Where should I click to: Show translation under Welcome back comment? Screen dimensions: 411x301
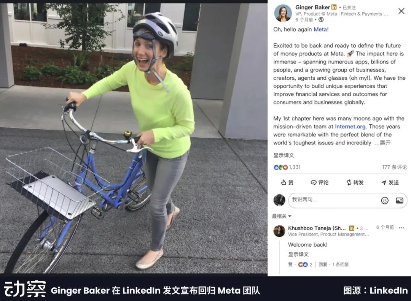(298, 254)
